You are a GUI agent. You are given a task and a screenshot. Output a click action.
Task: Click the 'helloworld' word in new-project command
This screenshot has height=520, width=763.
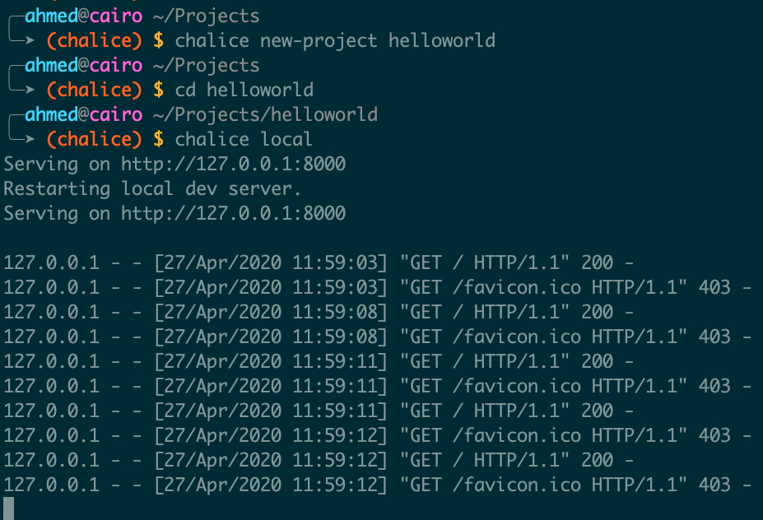tap(442, 40)
